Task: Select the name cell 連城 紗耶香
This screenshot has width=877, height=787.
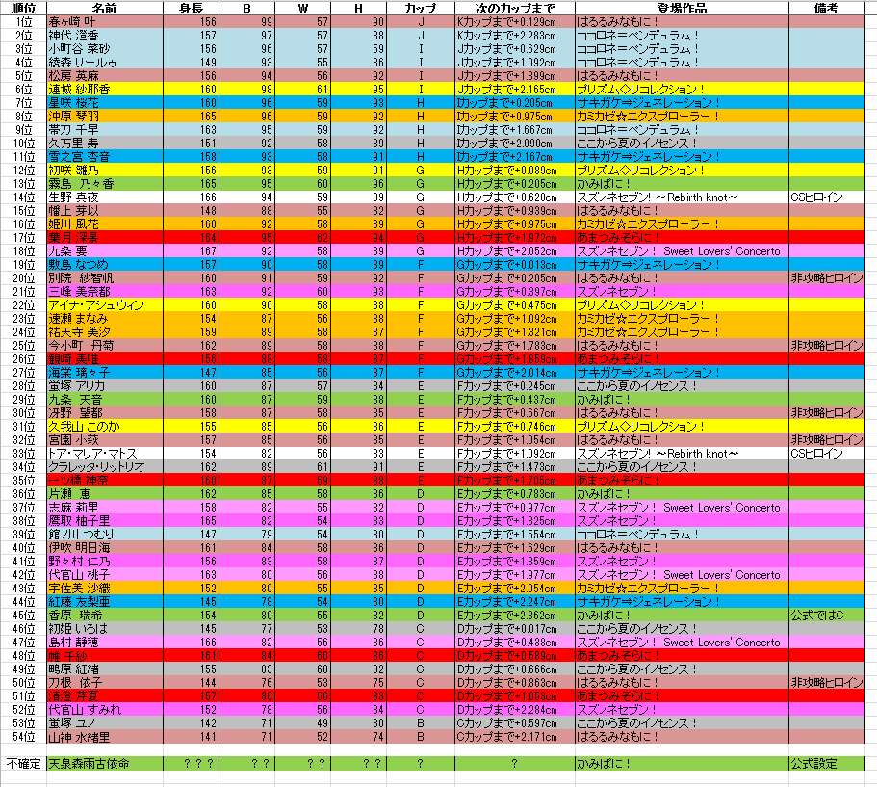Action: [105, 89]
